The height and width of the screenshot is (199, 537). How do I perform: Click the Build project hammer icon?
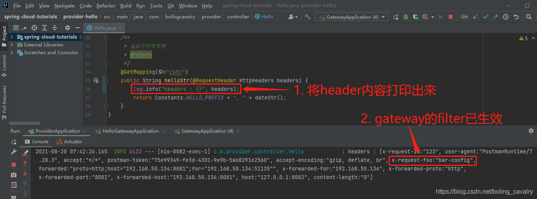pos(308,17)
